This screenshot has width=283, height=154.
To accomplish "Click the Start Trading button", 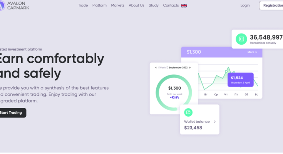I will [x=12, y=113].
